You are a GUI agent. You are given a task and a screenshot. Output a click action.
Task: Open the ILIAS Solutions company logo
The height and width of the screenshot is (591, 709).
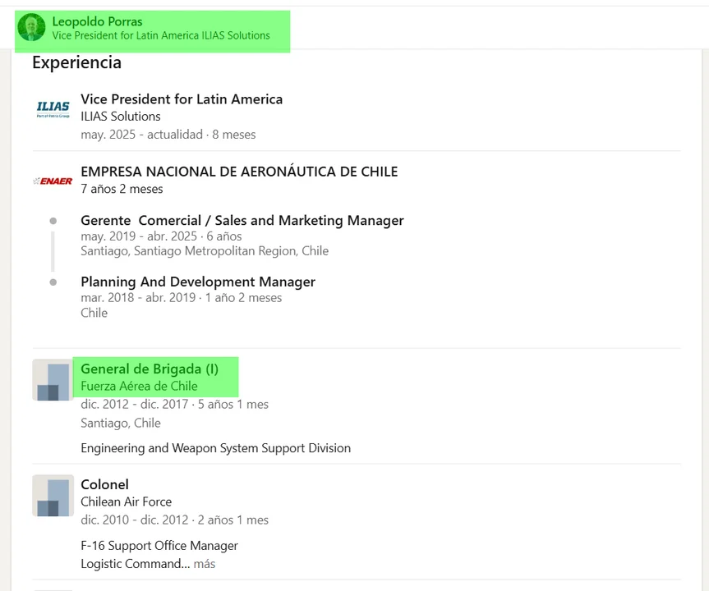53,109
